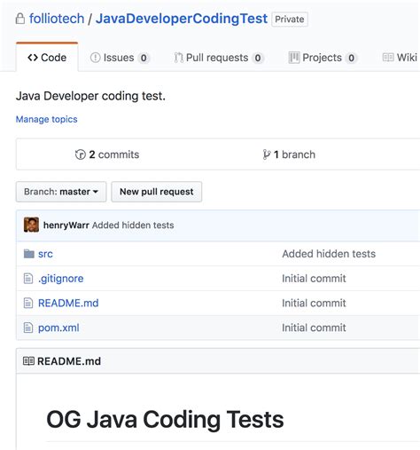420x450 pixels.
Task: Click the src folder icon
Action: (29, 254)
